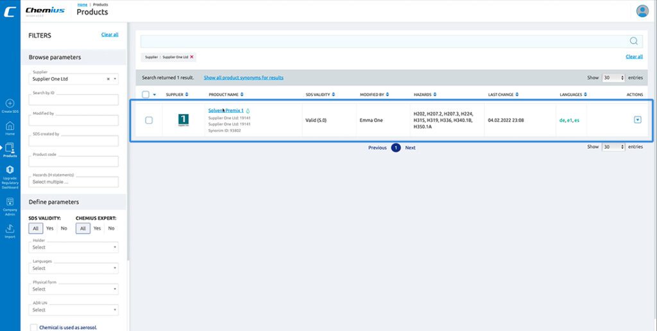Click the Create SDS sidebar icon
This screenshot has width=657, height=331.
10,104
